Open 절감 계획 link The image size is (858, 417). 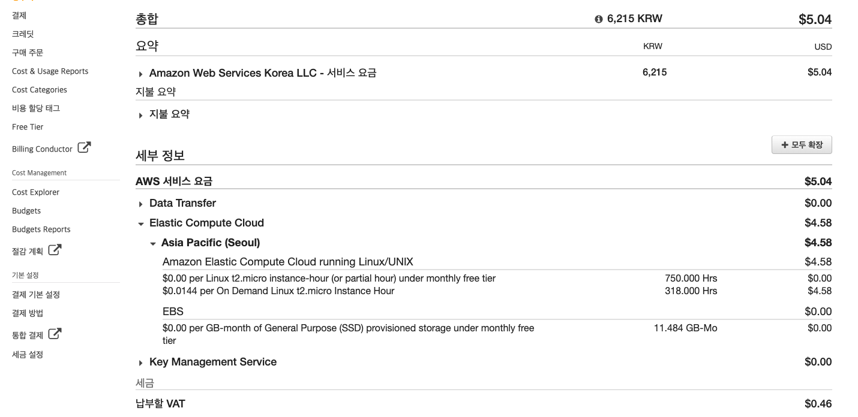click(28, 252)
